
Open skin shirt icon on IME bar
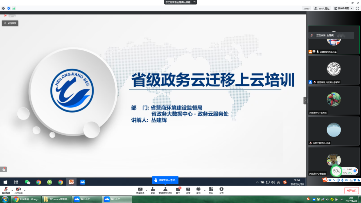coord(355,180)
